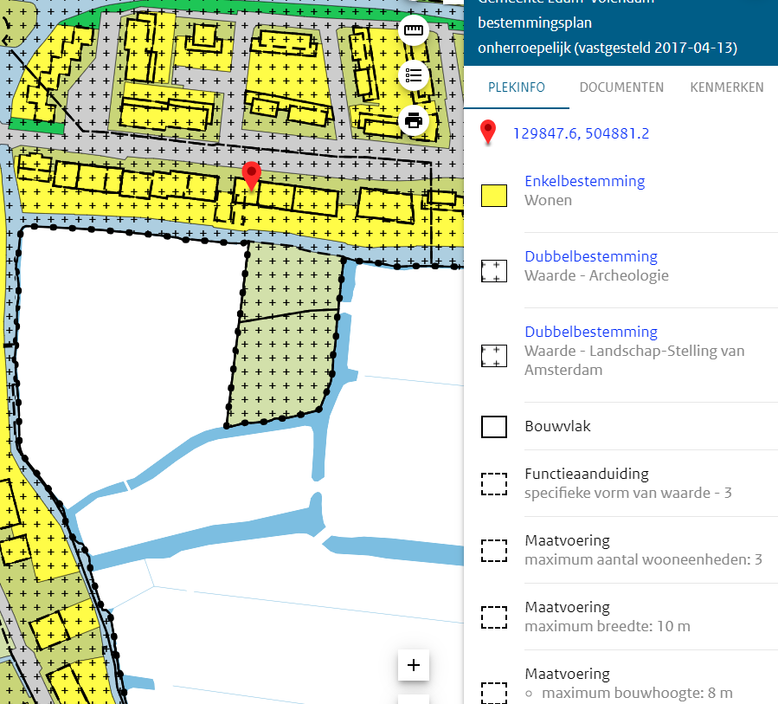This screenshot has width=778, height=704.
Task: Zoom in with the plus button
Action: [414, 665]
